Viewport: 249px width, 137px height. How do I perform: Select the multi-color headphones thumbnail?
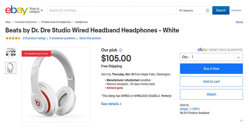click(11, 52)
